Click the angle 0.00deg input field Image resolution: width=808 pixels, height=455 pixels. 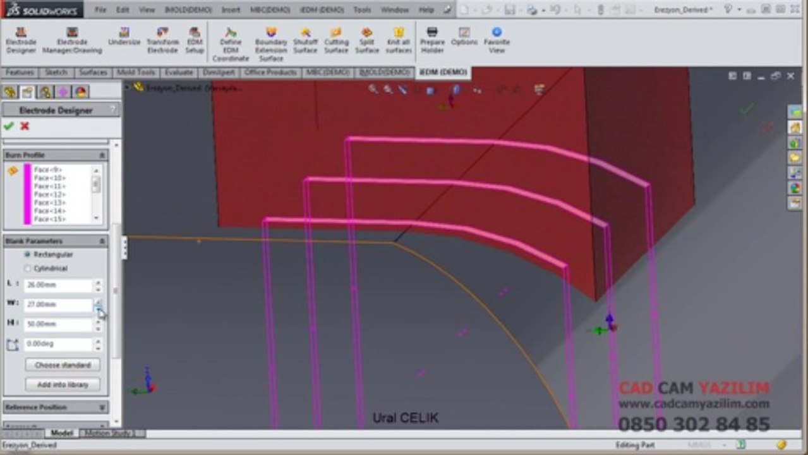58,344
